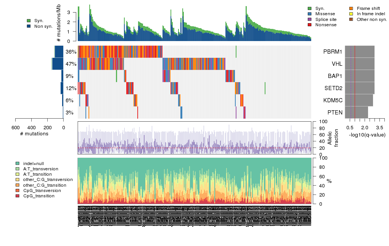Image resolution: width=389 pixels, height=246 pixels.
Task: Select the indel+null teal legend swatch
Action: pos(18,163)
